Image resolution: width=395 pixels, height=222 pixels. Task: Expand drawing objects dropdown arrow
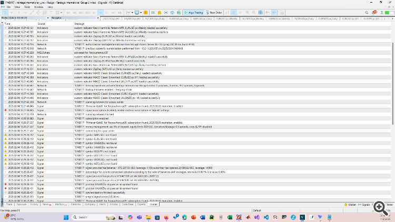click(x=61, y=13)
